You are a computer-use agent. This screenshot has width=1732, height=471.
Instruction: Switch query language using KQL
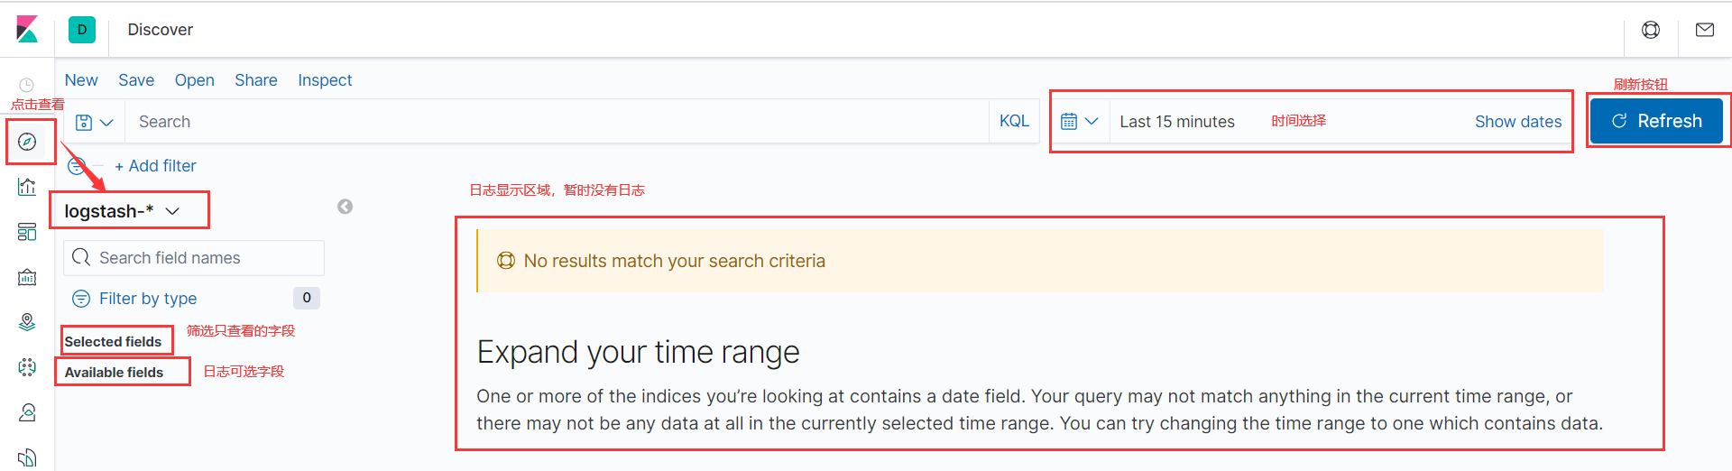(x=1014, y=121)
